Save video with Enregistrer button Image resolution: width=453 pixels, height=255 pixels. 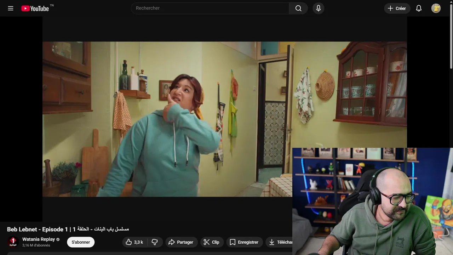click(x=245, y=242)
